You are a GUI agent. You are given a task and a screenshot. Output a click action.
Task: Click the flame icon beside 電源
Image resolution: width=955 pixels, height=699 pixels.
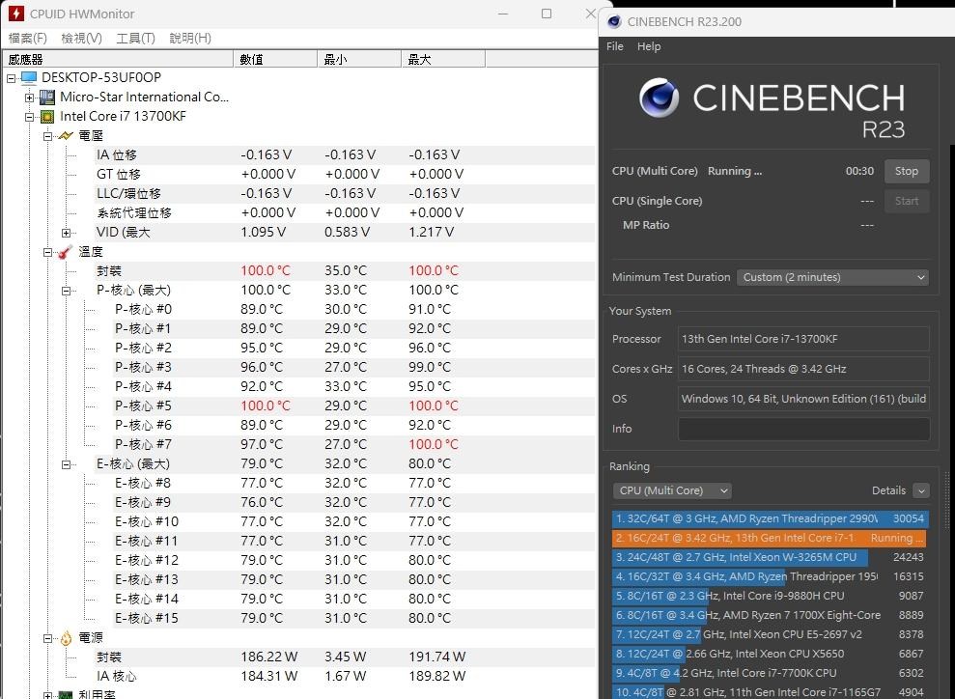tap(68, 637)
